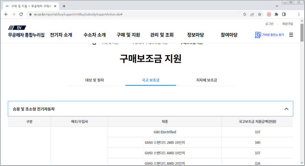Open the red extension icon in toolbar
Screen dimensions: 305x166
point(269,14)
